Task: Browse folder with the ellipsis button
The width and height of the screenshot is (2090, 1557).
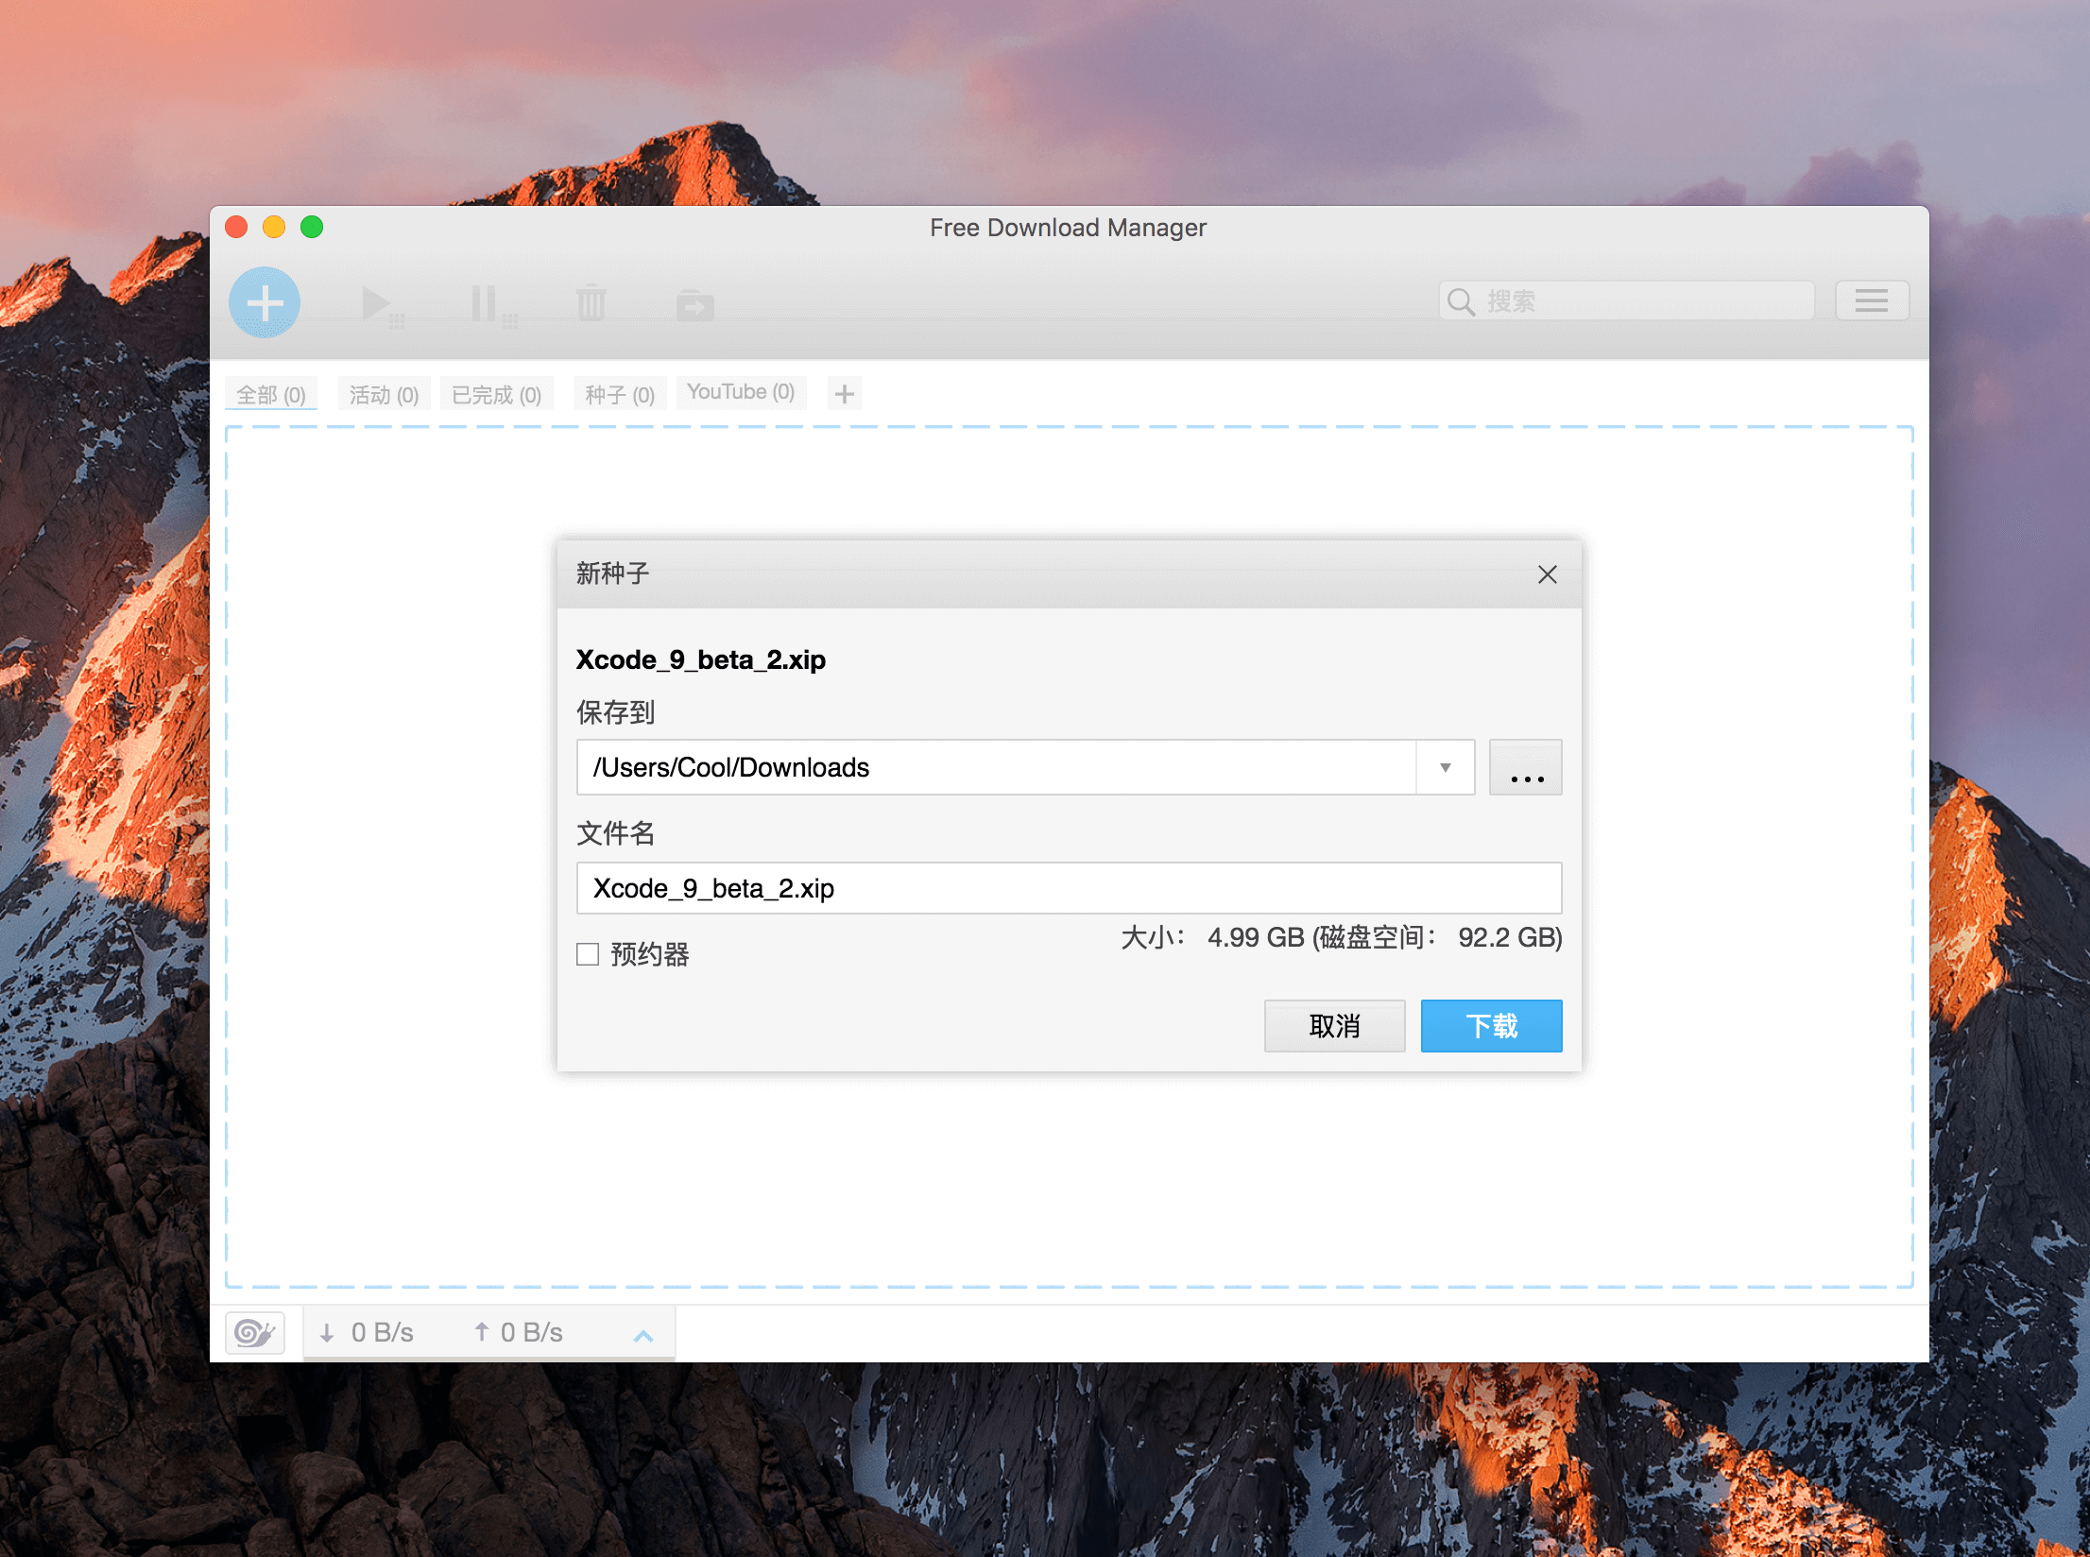Action: [1525, 767]
